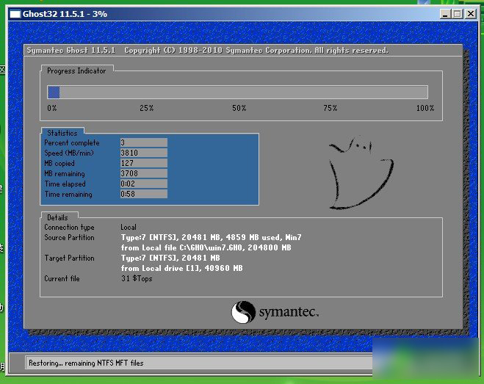Minimize the Ghost32 window

[445, 14]
